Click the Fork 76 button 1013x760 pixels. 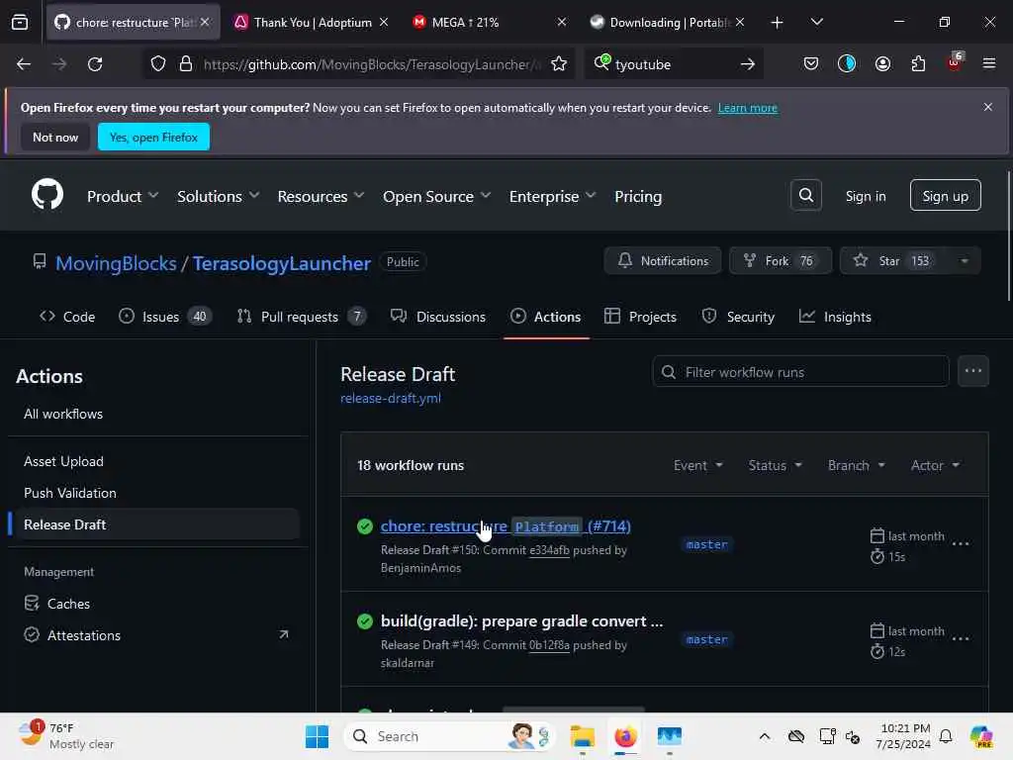click(x=781, y=261)
